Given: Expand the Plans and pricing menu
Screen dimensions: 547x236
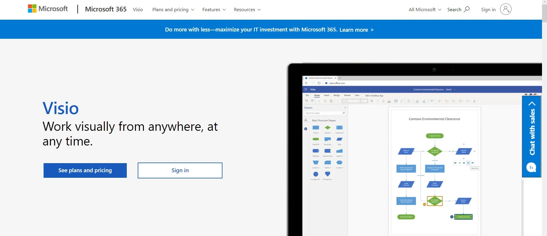Looking at the screenshot, I should 173,9.
